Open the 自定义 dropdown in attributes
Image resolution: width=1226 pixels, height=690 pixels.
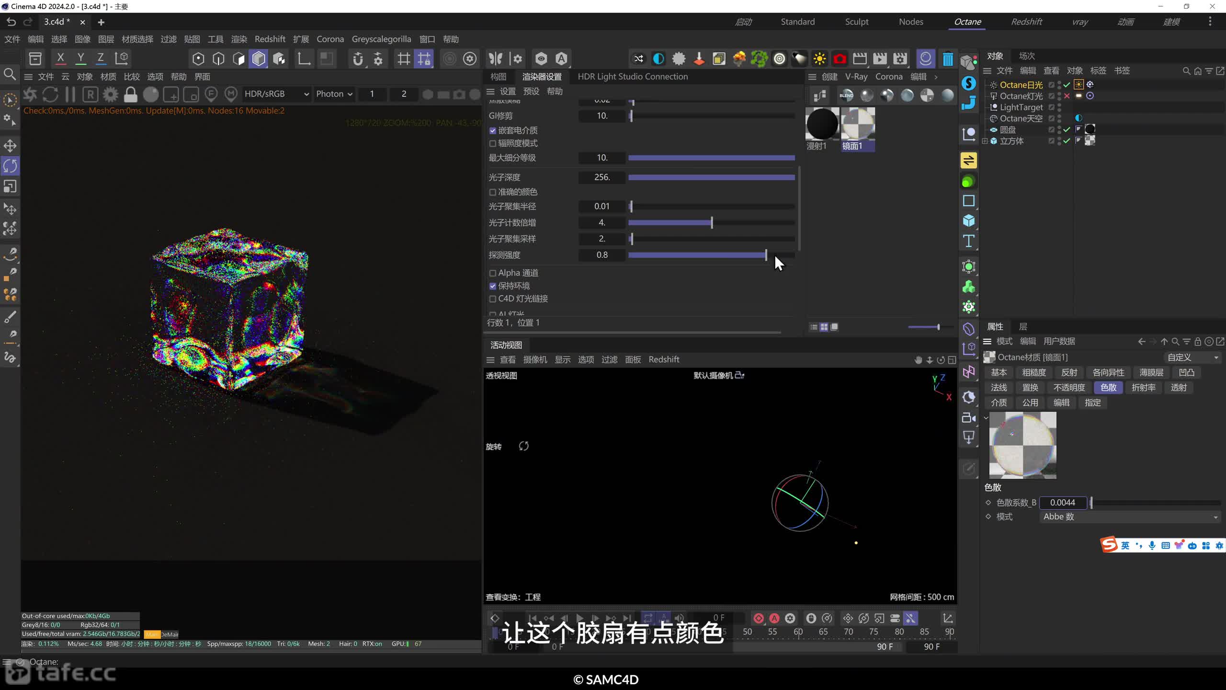[x=1192, y=357]
